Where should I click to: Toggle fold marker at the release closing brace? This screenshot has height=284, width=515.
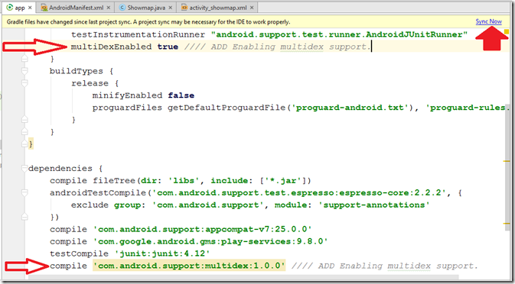pos(24,120)
